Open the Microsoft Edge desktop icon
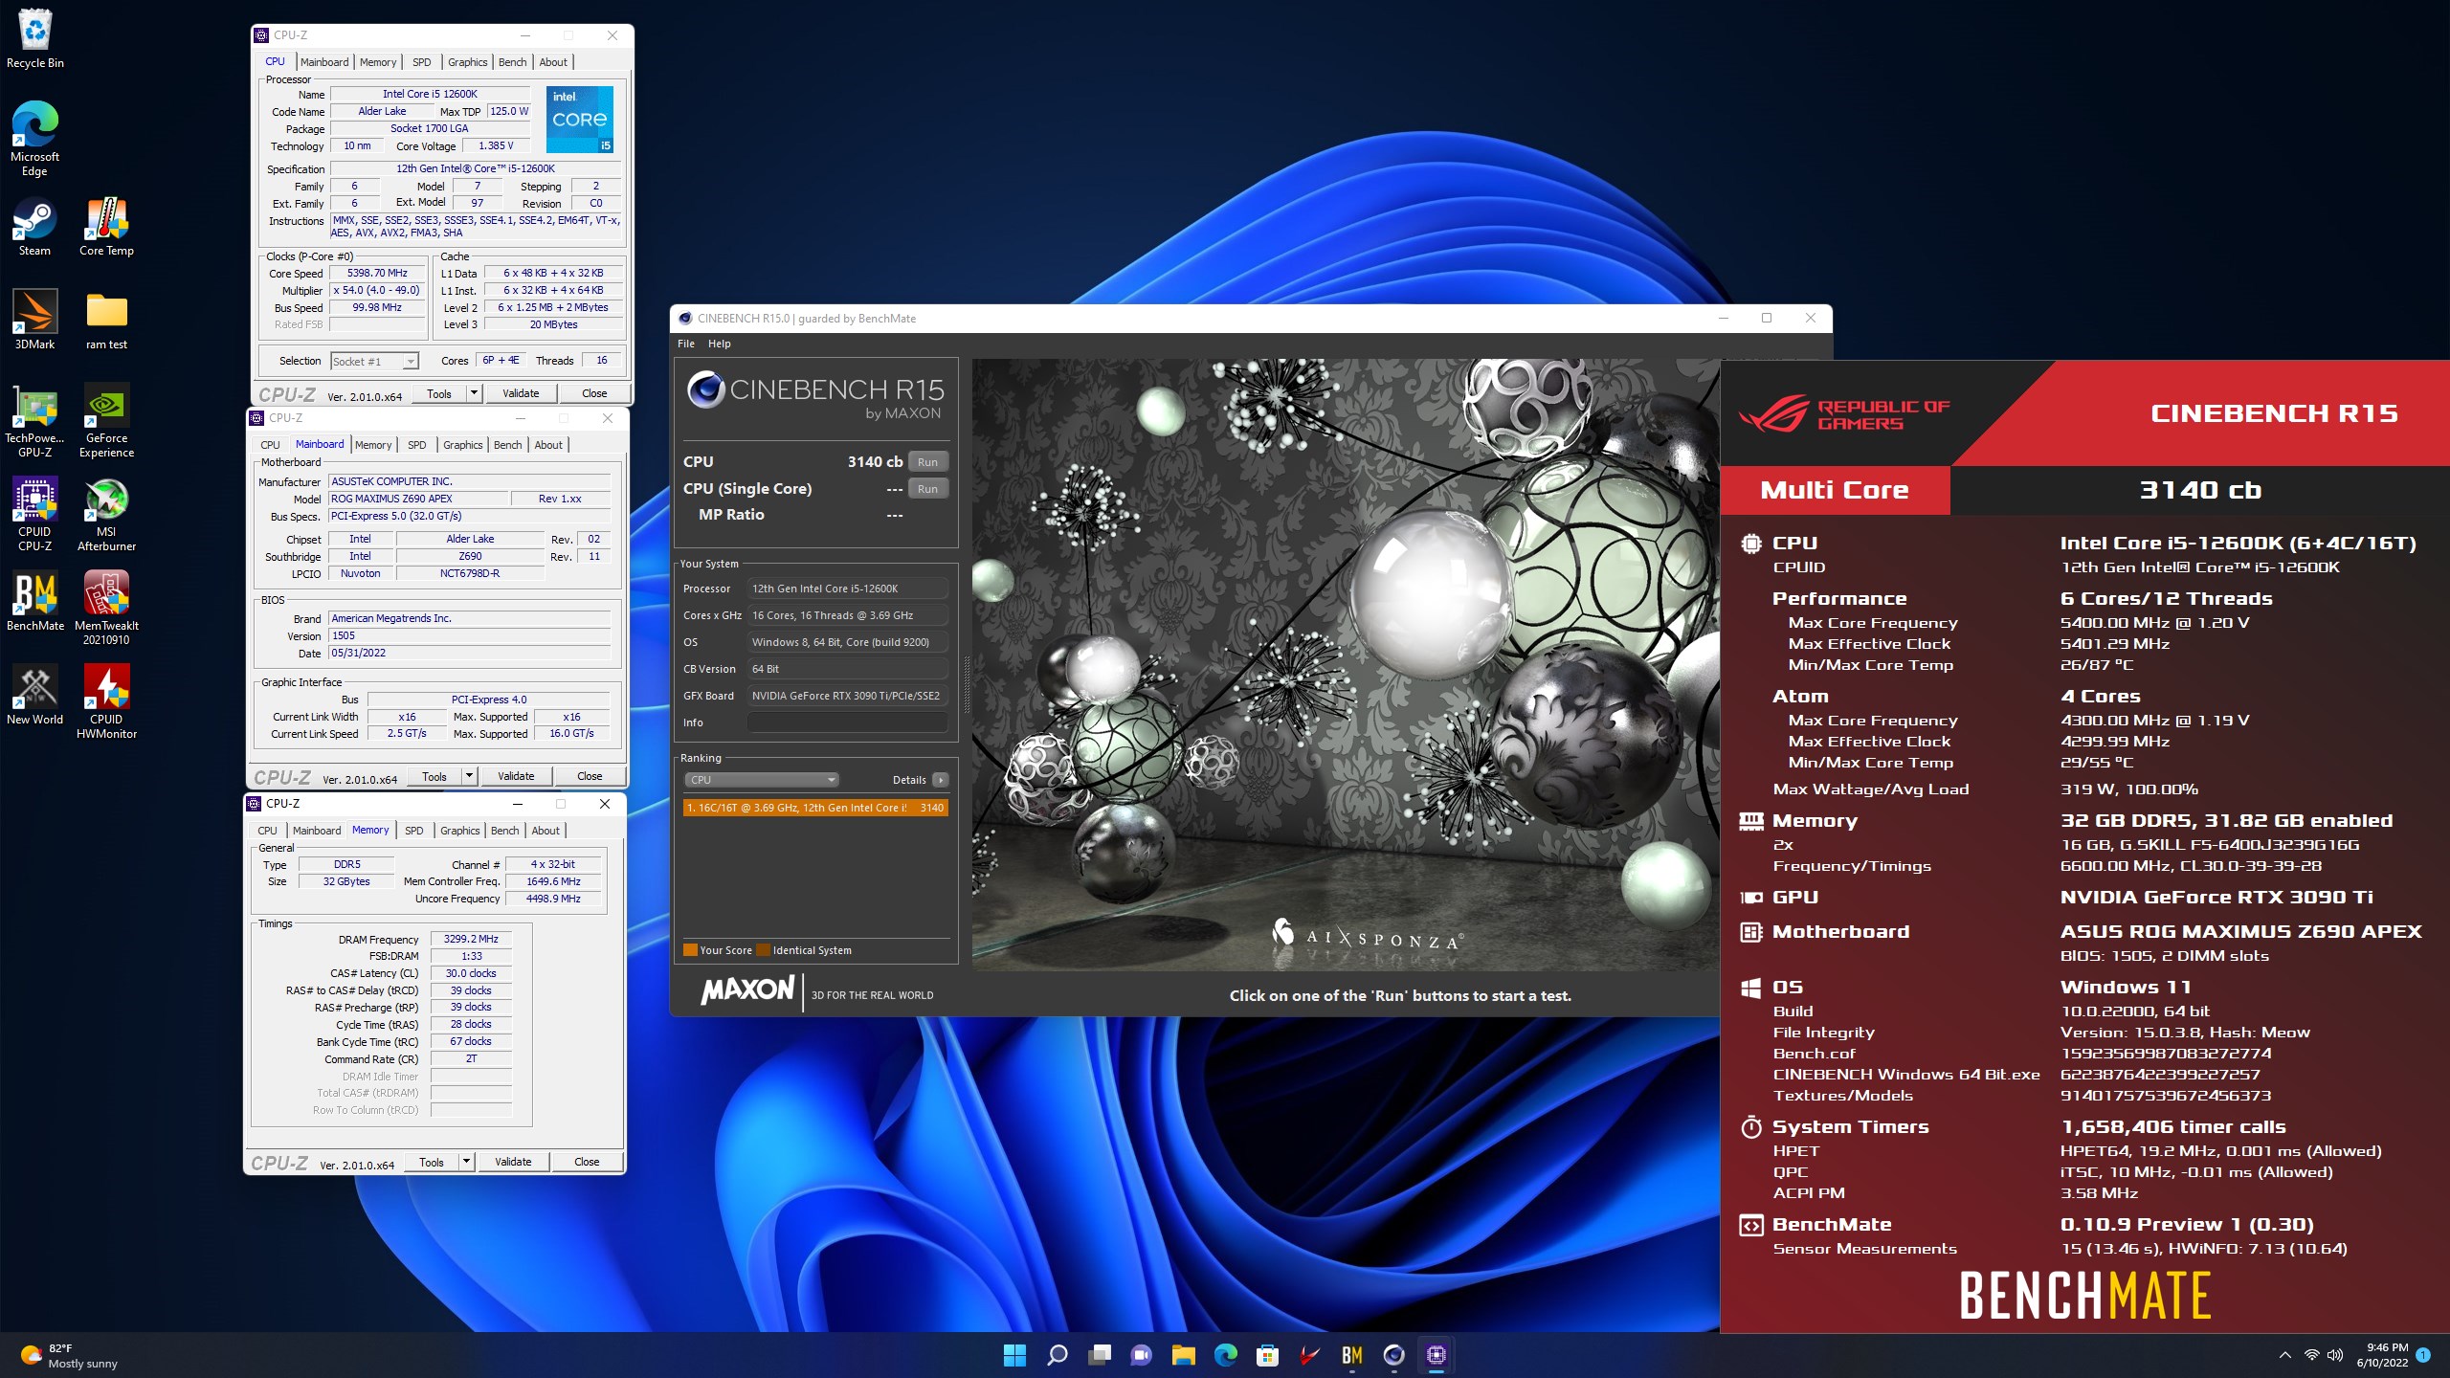Viewport: 2450px width, 1378px height. pyautogui.click(x=34, y=138)
